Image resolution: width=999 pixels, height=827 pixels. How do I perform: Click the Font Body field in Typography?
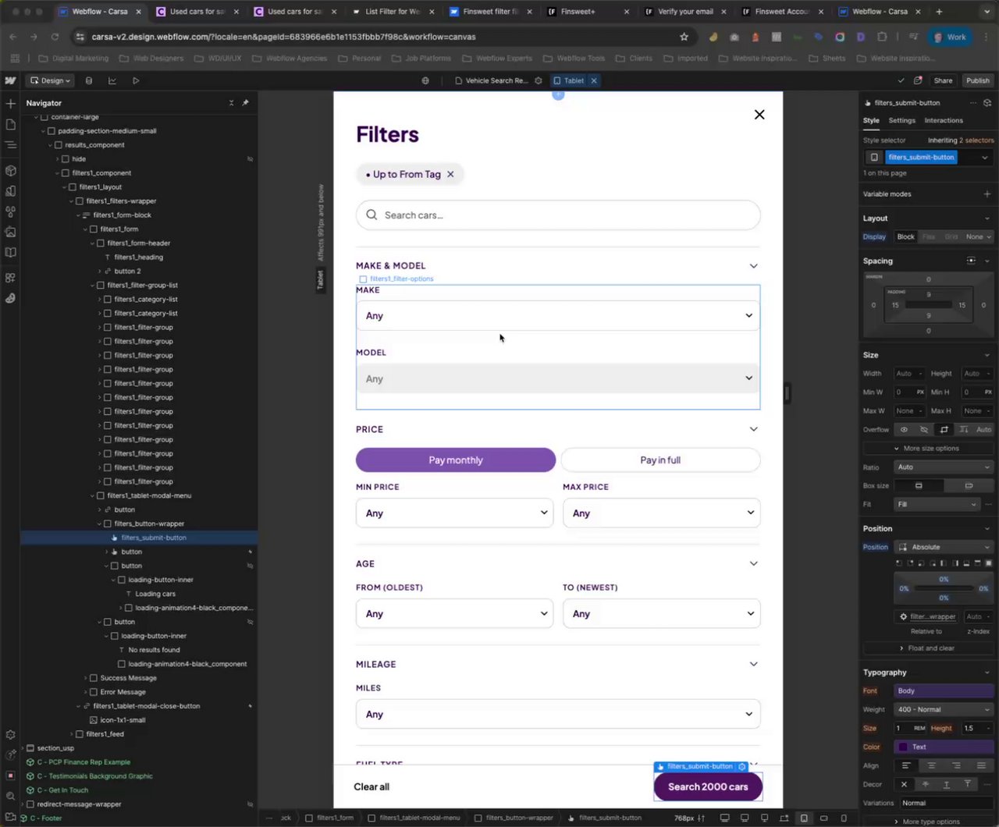[944, 690]
